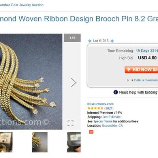Open the Special Terms link
The height and width of the screenshot is (158, 158).
(x=103, y=121)
